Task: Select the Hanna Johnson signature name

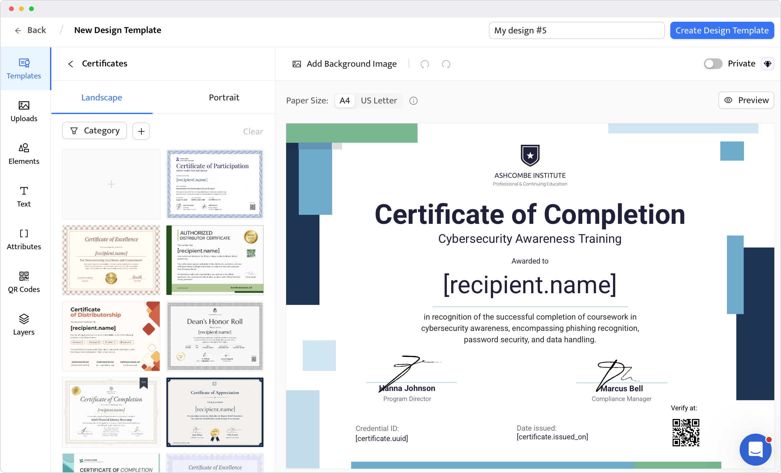Action: [x=407, y=388]
